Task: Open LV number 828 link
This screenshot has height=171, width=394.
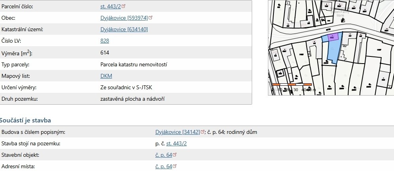Action: tap(105, 41)
